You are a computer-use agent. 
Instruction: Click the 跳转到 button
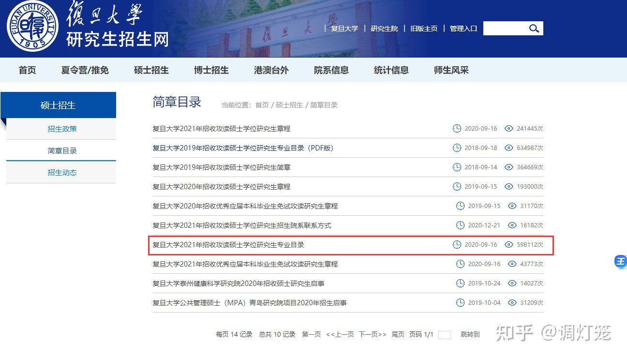click(x=470, y=334)
